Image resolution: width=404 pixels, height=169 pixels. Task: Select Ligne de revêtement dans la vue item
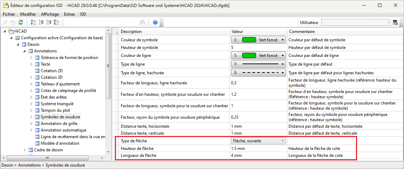pyautogui.click(x=73, y=137)
